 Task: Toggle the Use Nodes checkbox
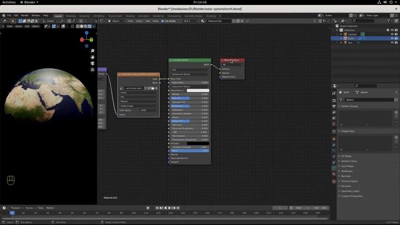tap(162, 21)
